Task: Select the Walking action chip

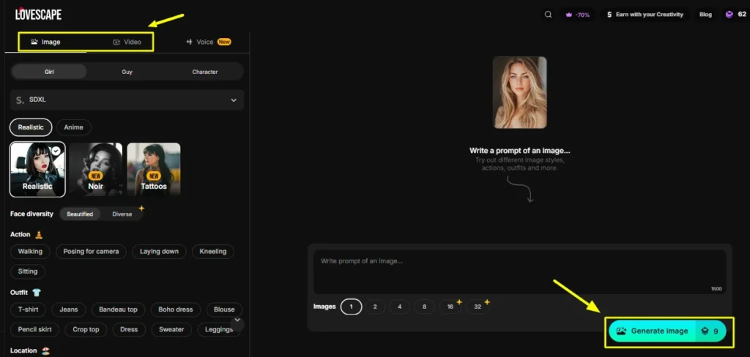Action: (x=30, y=252)
